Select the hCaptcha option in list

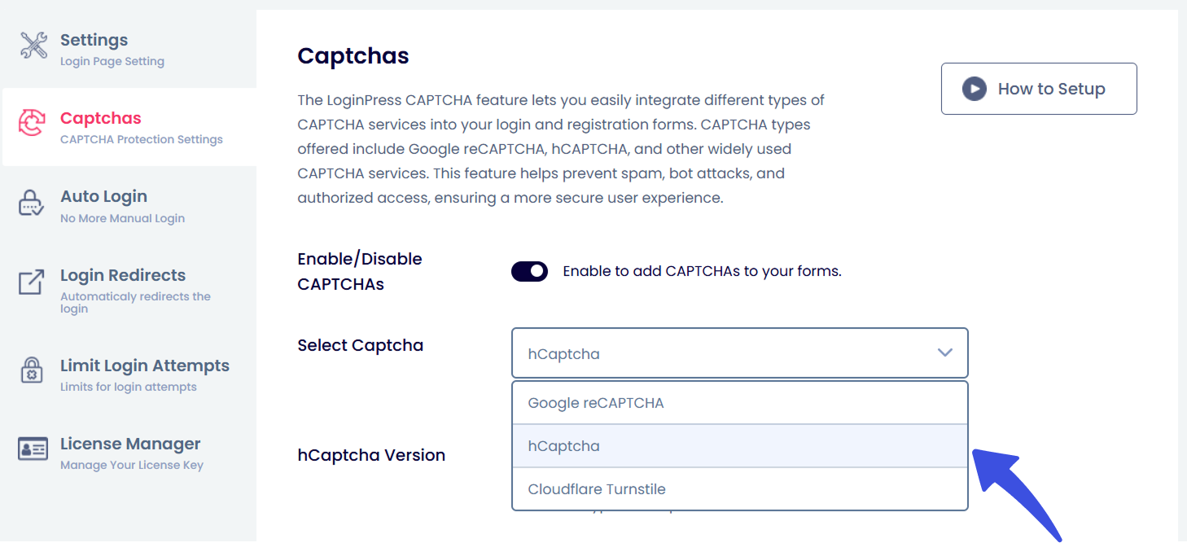tap(563, 446)
